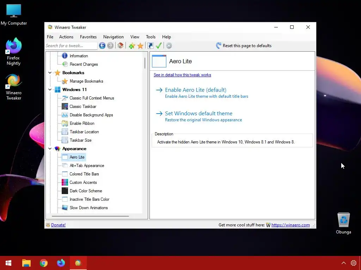This screenshot has width=361, height=270.
Task: Open Chrome from the taskbar
Action: tap(43, 263)
